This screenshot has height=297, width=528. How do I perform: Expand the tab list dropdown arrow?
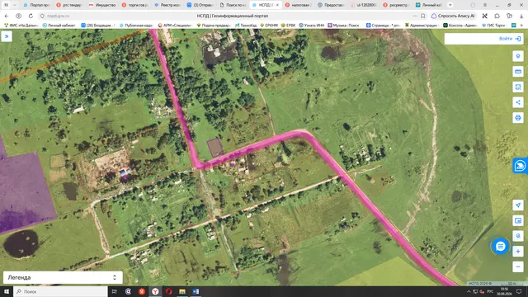(15, 5)
